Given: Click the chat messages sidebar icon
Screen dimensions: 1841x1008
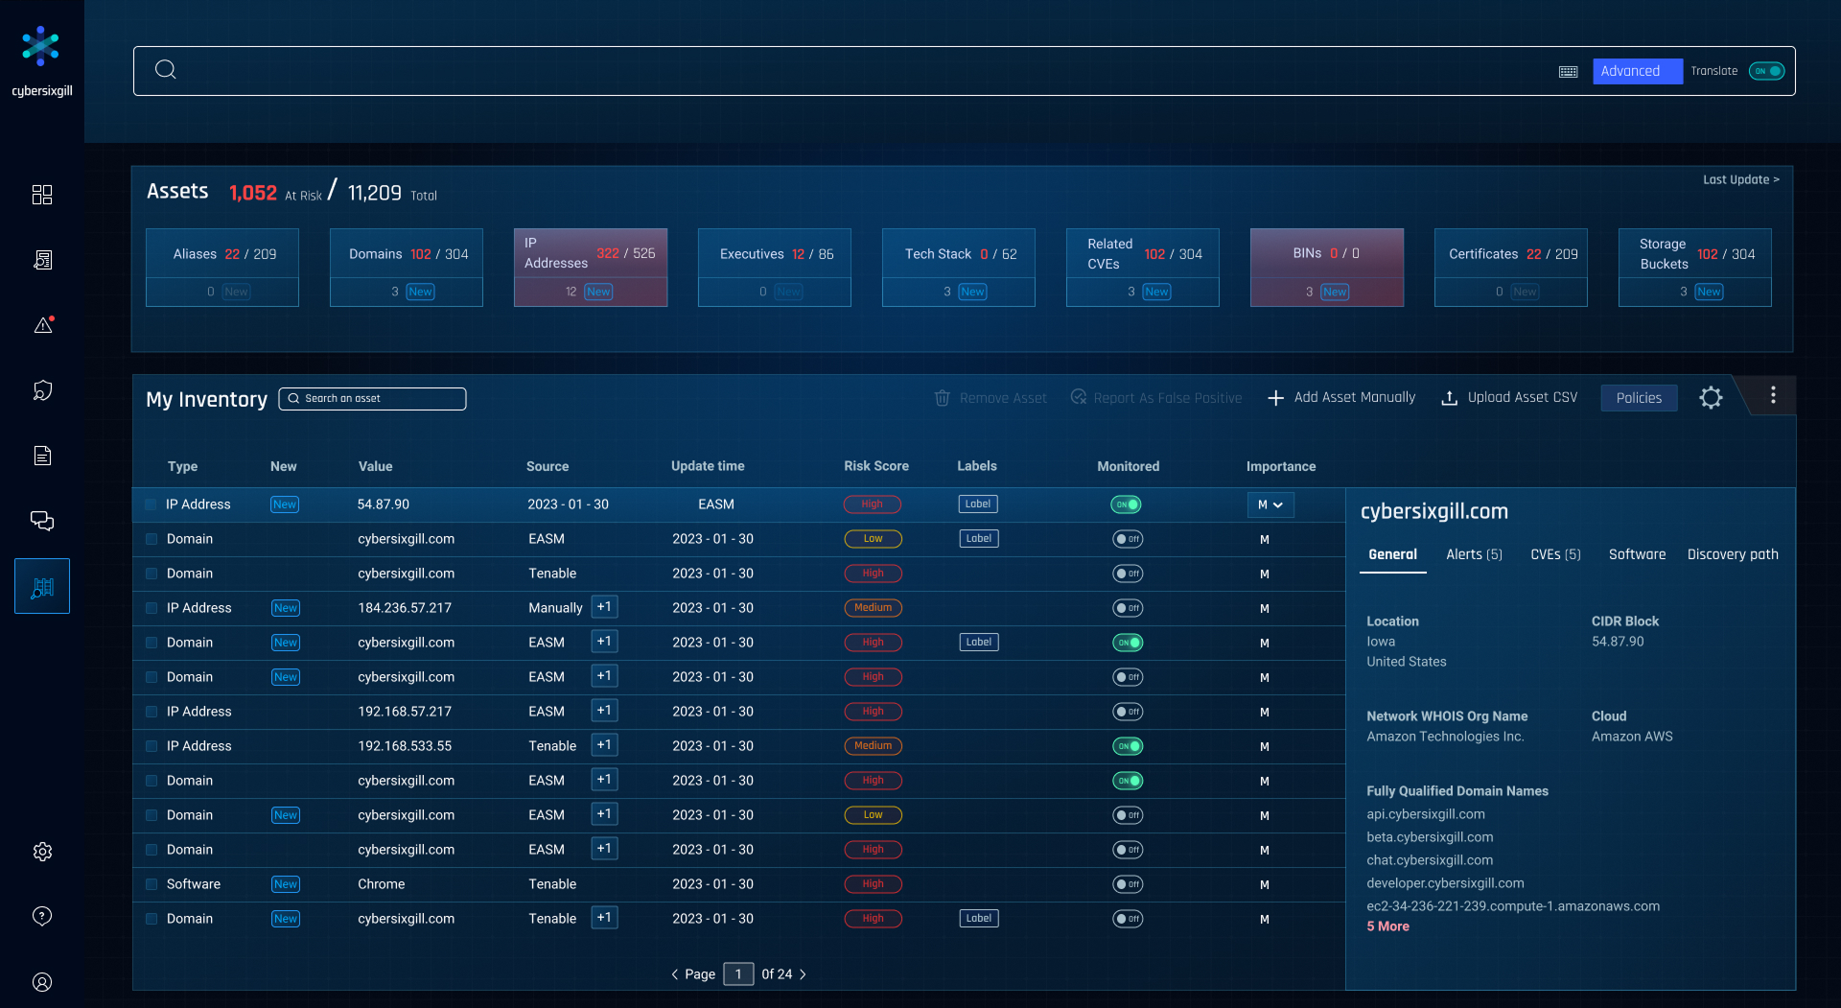Looking at the screenshot, I should [42, 521].
